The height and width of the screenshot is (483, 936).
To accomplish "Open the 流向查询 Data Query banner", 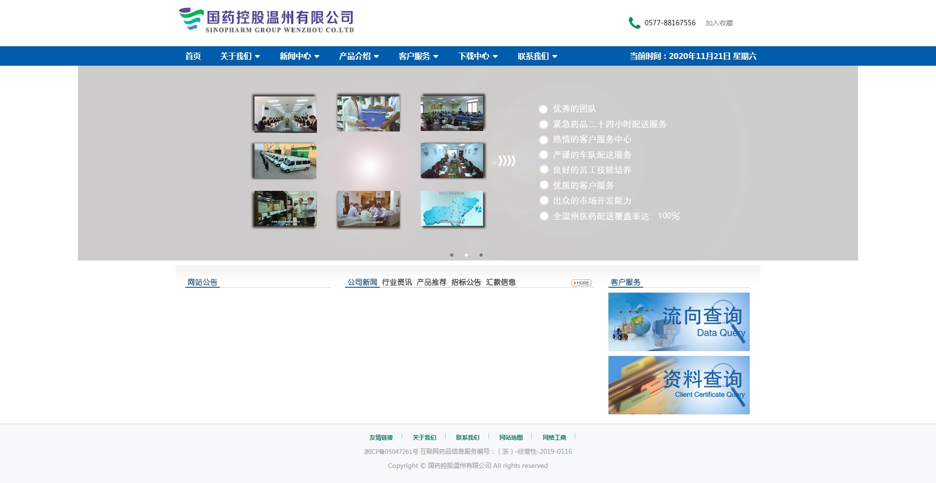I will tap(679, 321).
